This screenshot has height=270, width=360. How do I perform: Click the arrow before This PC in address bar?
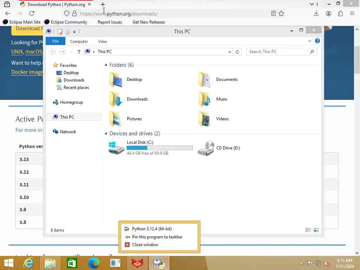click(94, 52)
